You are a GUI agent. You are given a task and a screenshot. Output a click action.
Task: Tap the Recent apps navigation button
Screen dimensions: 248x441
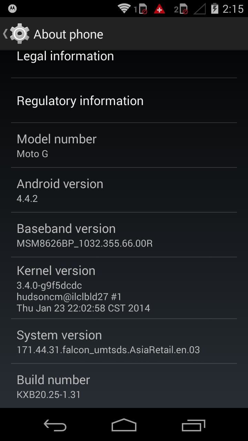click(x=193, y=425)
